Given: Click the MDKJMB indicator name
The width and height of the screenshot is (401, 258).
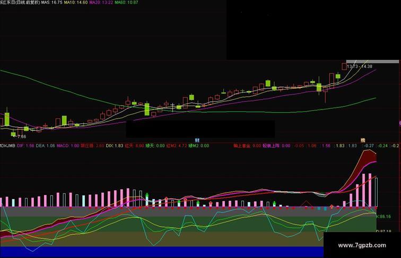Looking at the screenshot, I should click(x=7, y=146).
